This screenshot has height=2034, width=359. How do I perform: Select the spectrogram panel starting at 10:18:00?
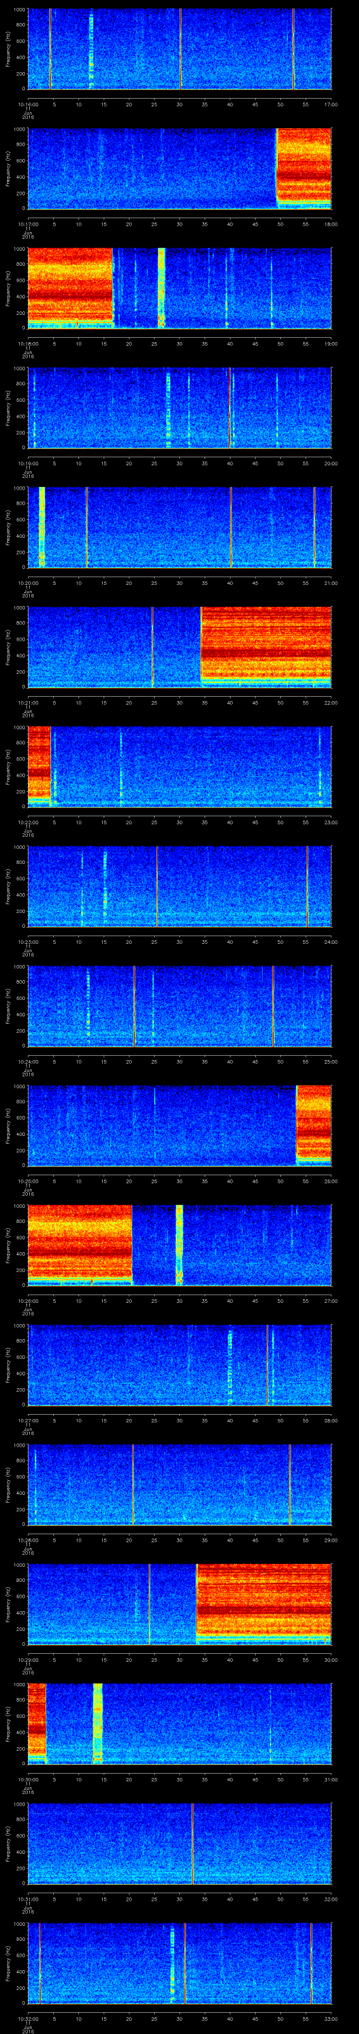pyautogui.click(x=179, y=288)
